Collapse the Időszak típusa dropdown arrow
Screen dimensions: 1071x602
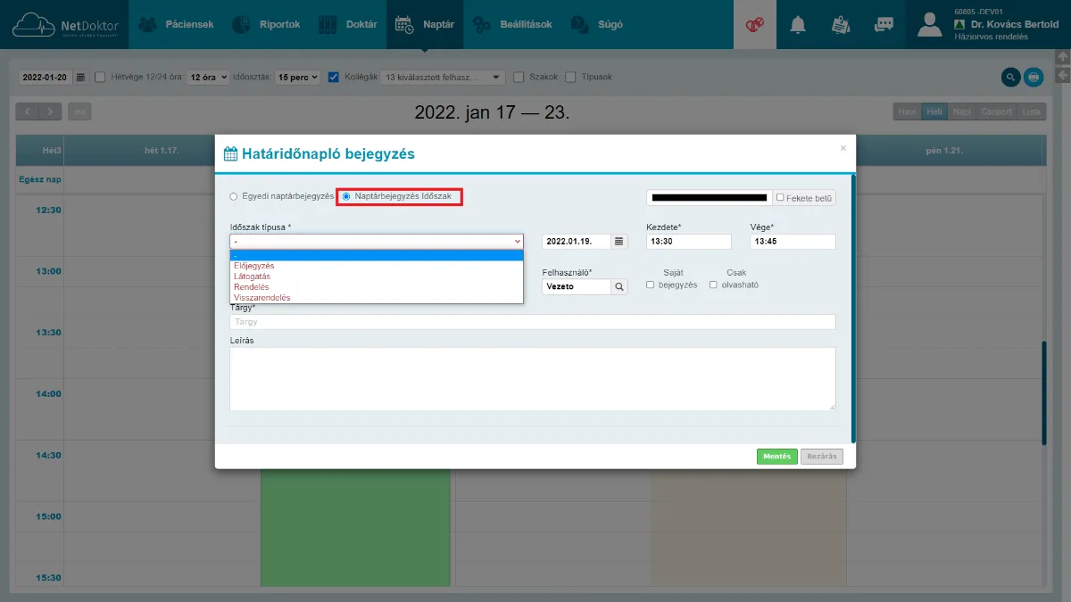point(517,242)
